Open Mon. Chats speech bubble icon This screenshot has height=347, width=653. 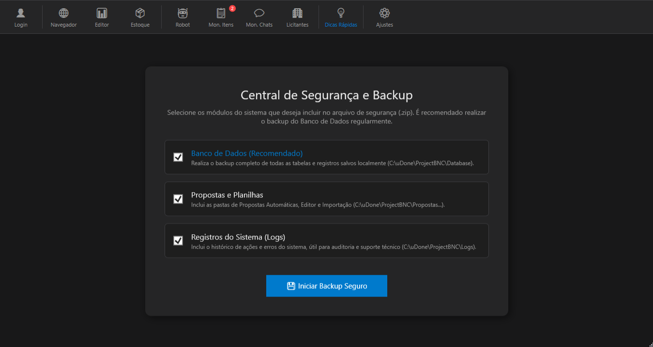click(259, 14)
